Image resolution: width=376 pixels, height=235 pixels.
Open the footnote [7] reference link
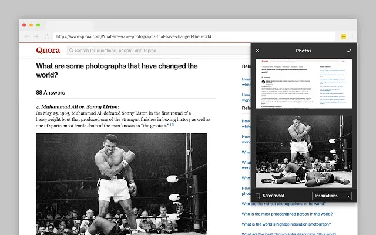[x=172, y=125]
